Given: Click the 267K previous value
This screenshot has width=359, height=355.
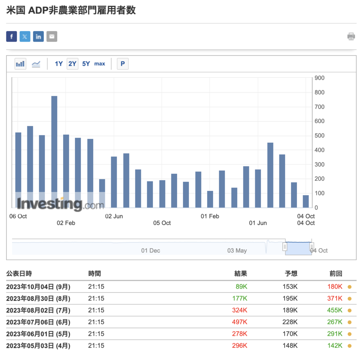Looking at the screenshot, I should click(335, 322).
